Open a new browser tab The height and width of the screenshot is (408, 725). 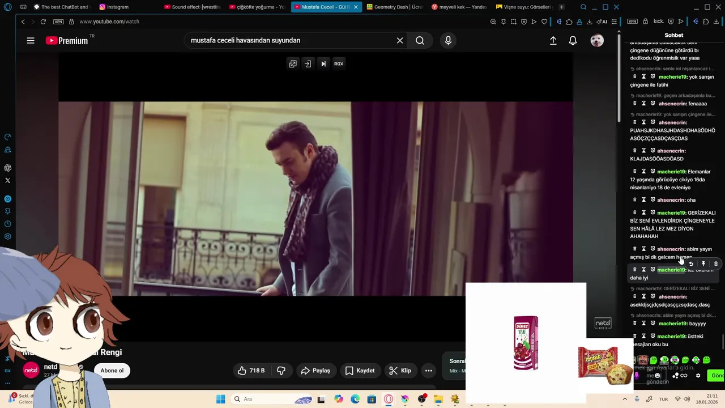click(x=561, y=7)
